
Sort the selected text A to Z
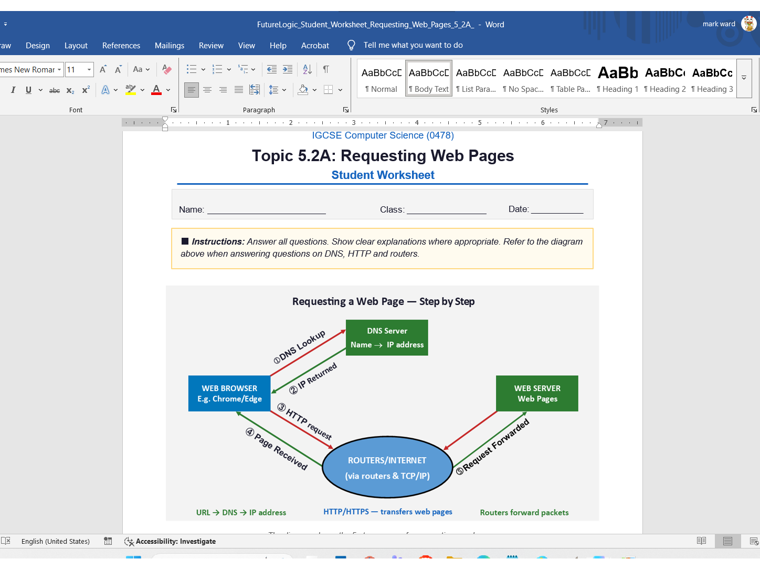(x=308, y=69)
